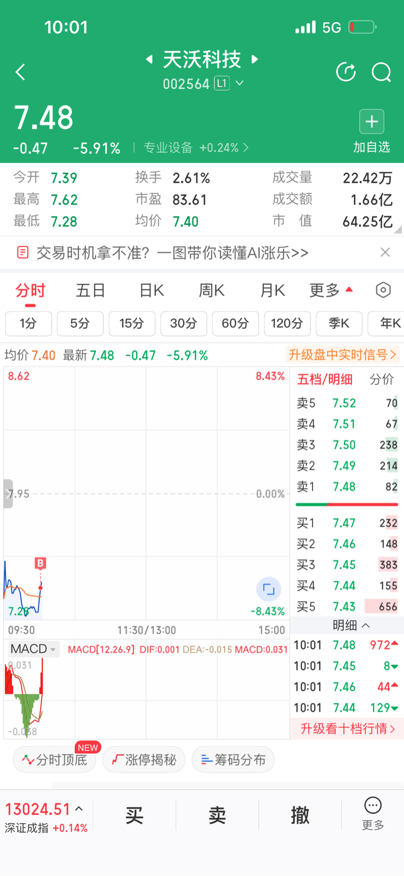Open the 交易时机拿不准 banner
The width and height of the screenshot is (404, 876).
pyautogui.click(x=173, y=253)
